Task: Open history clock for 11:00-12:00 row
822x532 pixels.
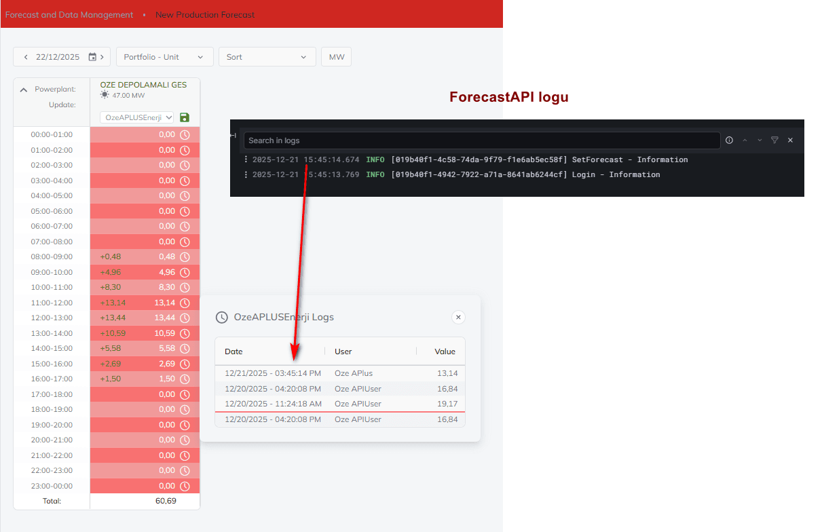Action: tap(185, 303)
